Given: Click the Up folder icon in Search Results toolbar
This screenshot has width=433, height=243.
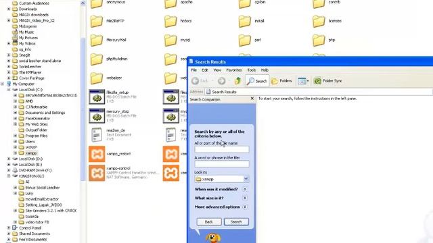Looking at the screenshot, I should tap(237, 81).
